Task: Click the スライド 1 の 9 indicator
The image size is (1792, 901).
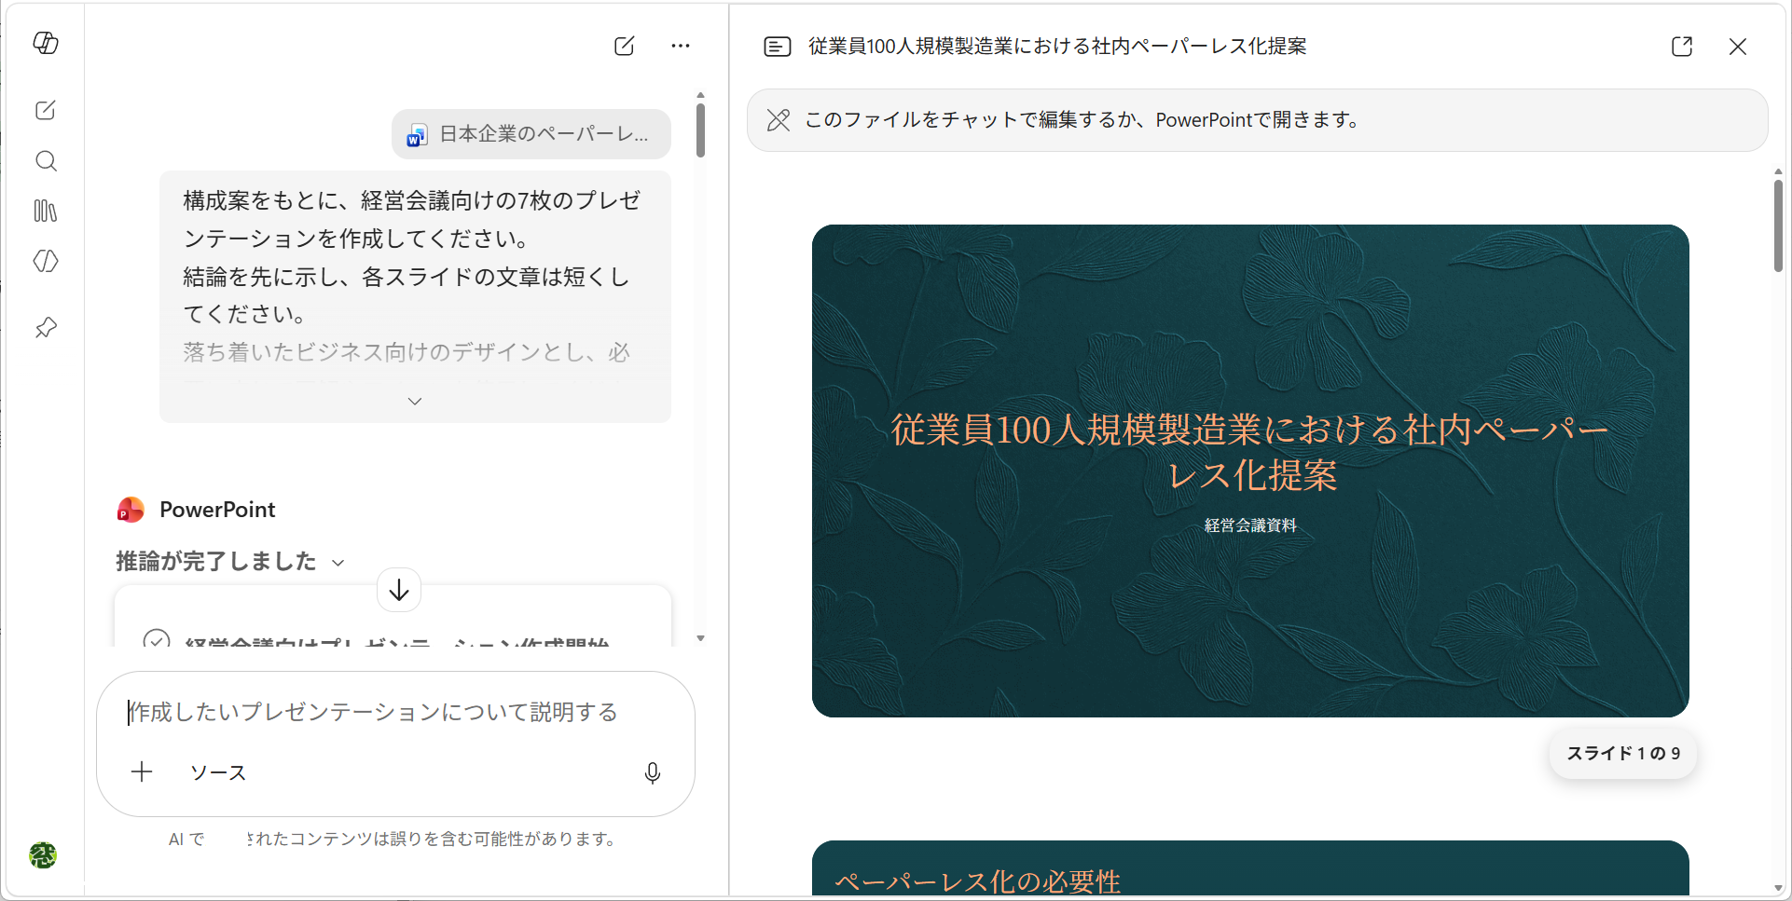Action: 1623,754
